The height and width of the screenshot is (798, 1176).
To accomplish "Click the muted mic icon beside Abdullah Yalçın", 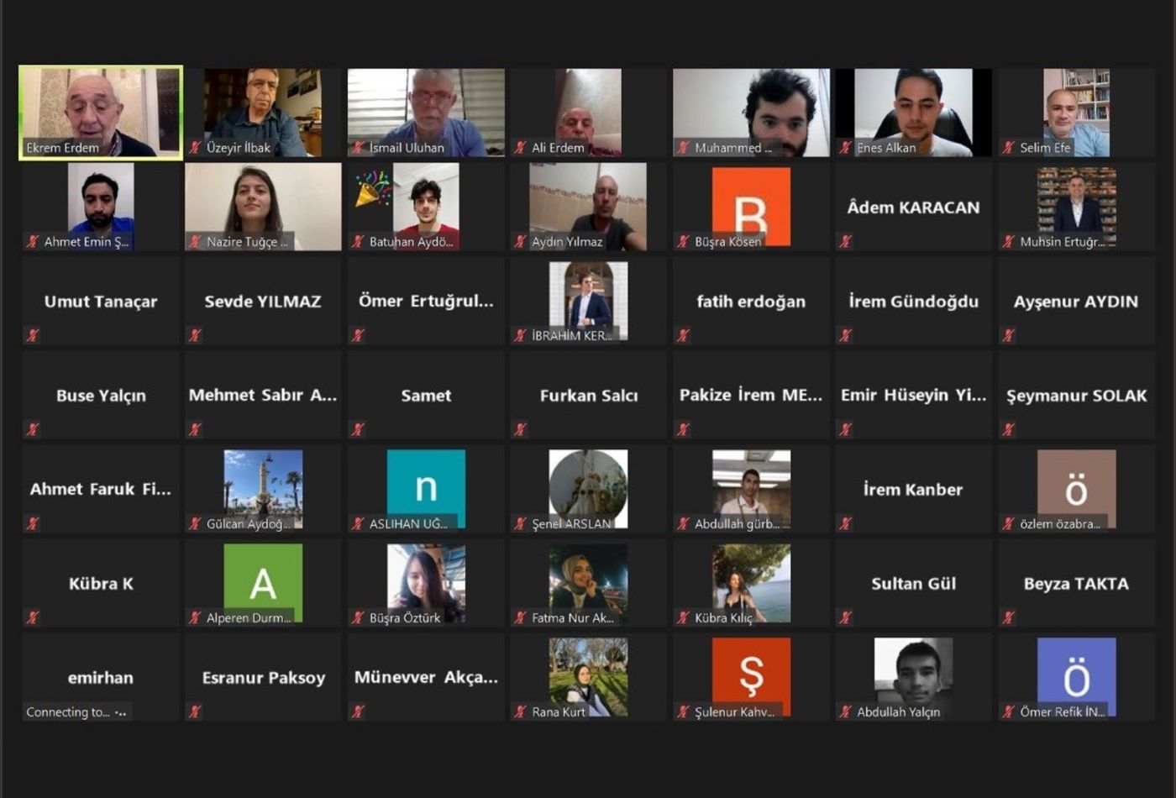I will [x=846, y=712].
